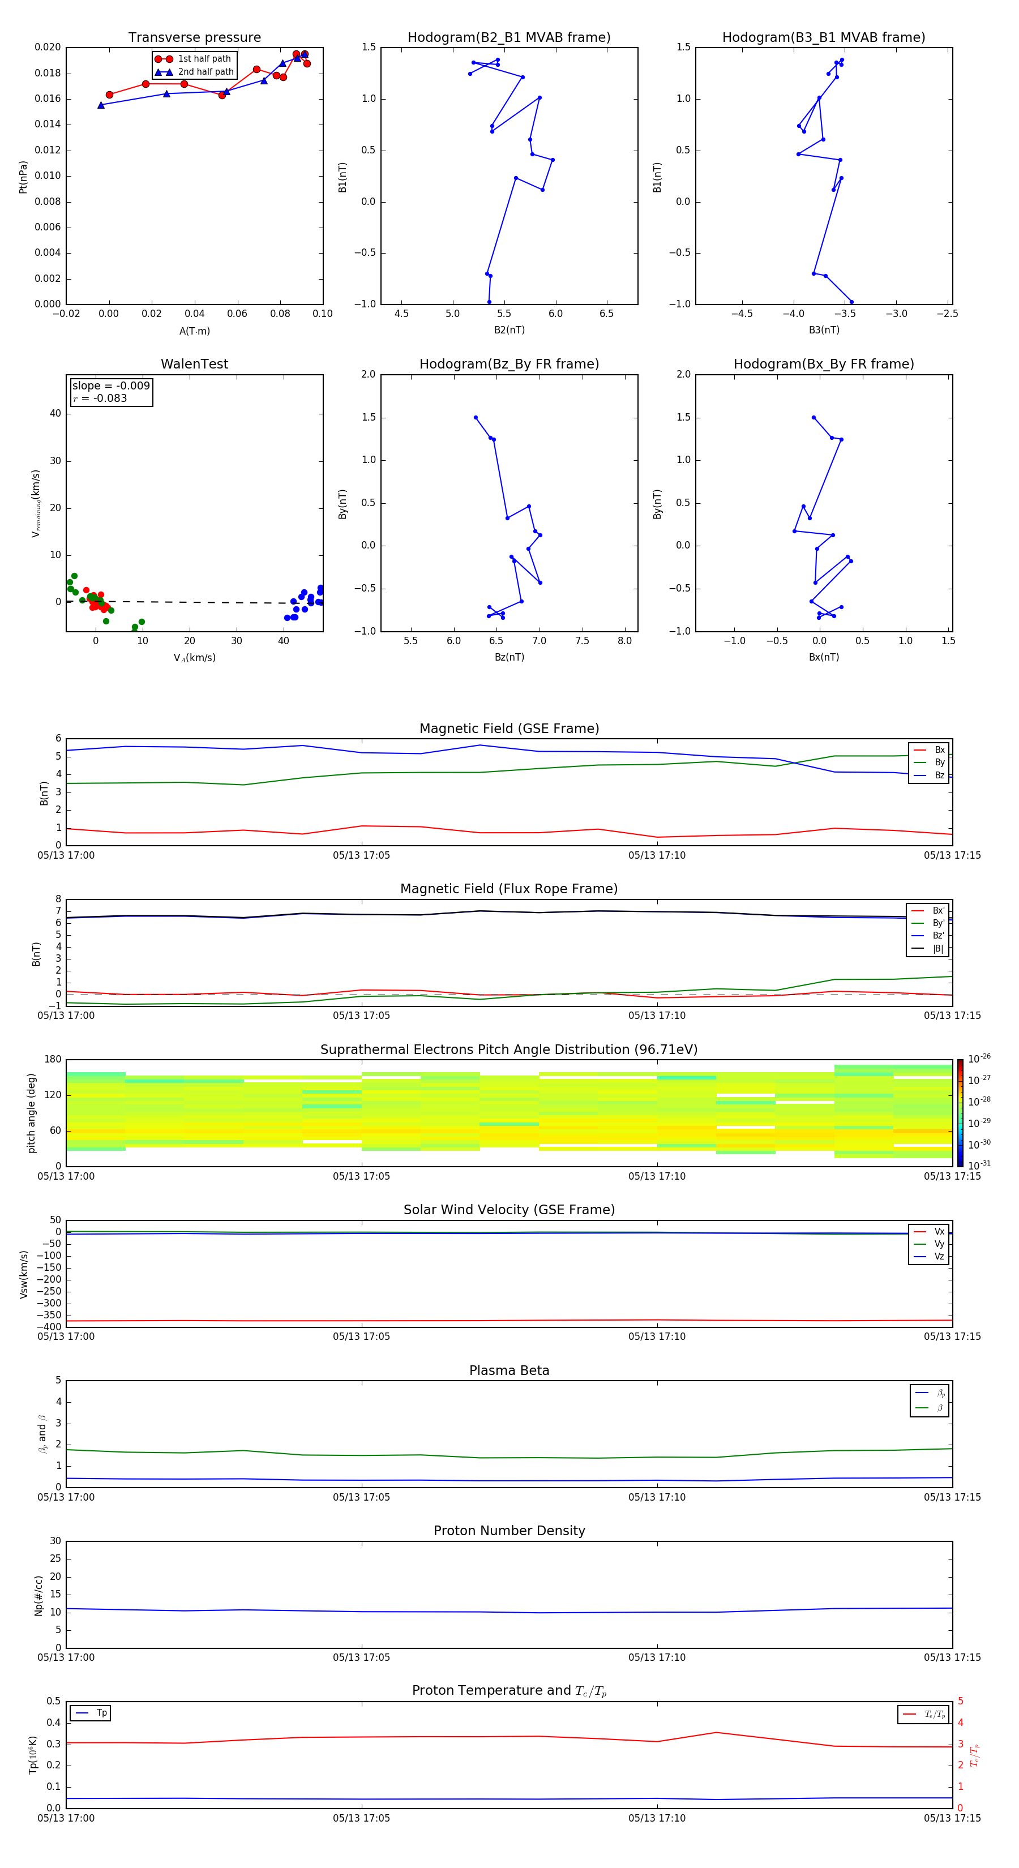Click the 'B2(nT)' x-axis label
The height and width of the screenshot is (1868, 1019).
[509, 330]
